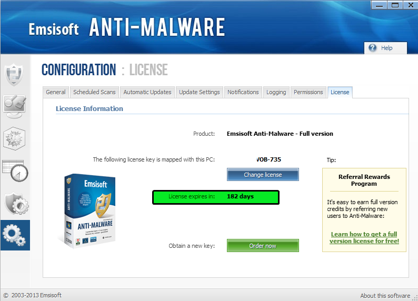Go to the Automatic Updates tab
This screenshot has height=301, width=418.
point(147,92)
